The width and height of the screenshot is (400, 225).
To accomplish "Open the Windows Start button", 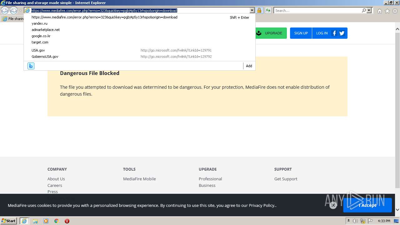I will click(x=9, y=221).
